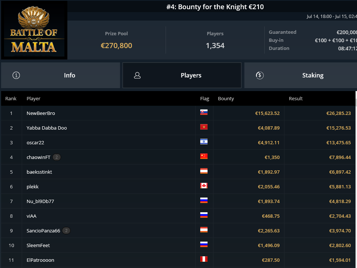The height and width of the screenshot is (268, 357).
Task: Click the Staking dollar icon
Action: tap(260, 75)
